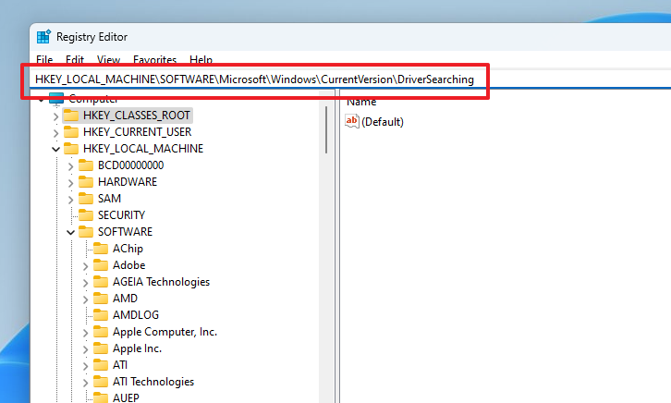Click the (Default) string value icon

point(352,121)
